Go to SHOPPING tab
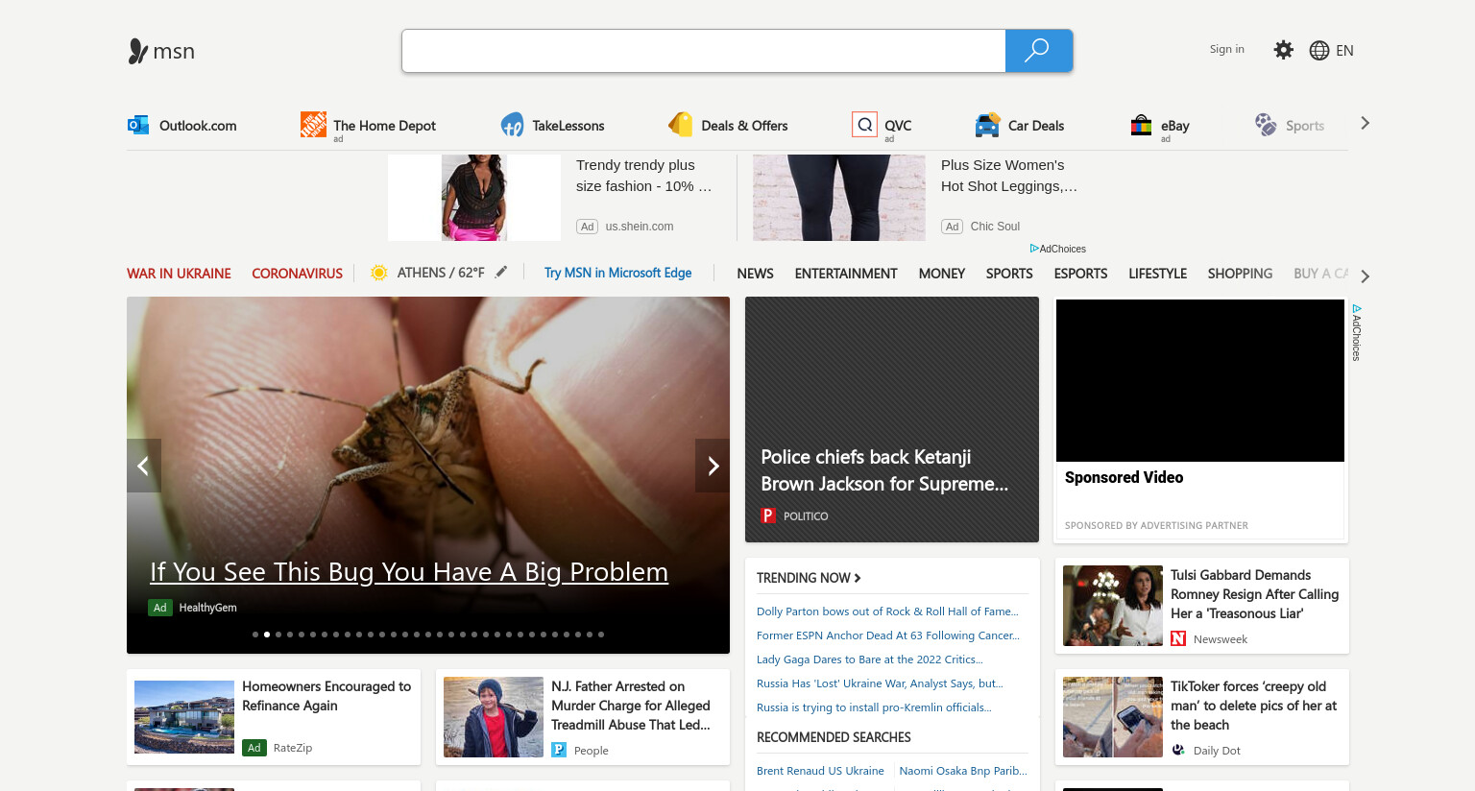Image resolution: width=1475 pixels, height=791 pixels. click(x=1240, y=274)
